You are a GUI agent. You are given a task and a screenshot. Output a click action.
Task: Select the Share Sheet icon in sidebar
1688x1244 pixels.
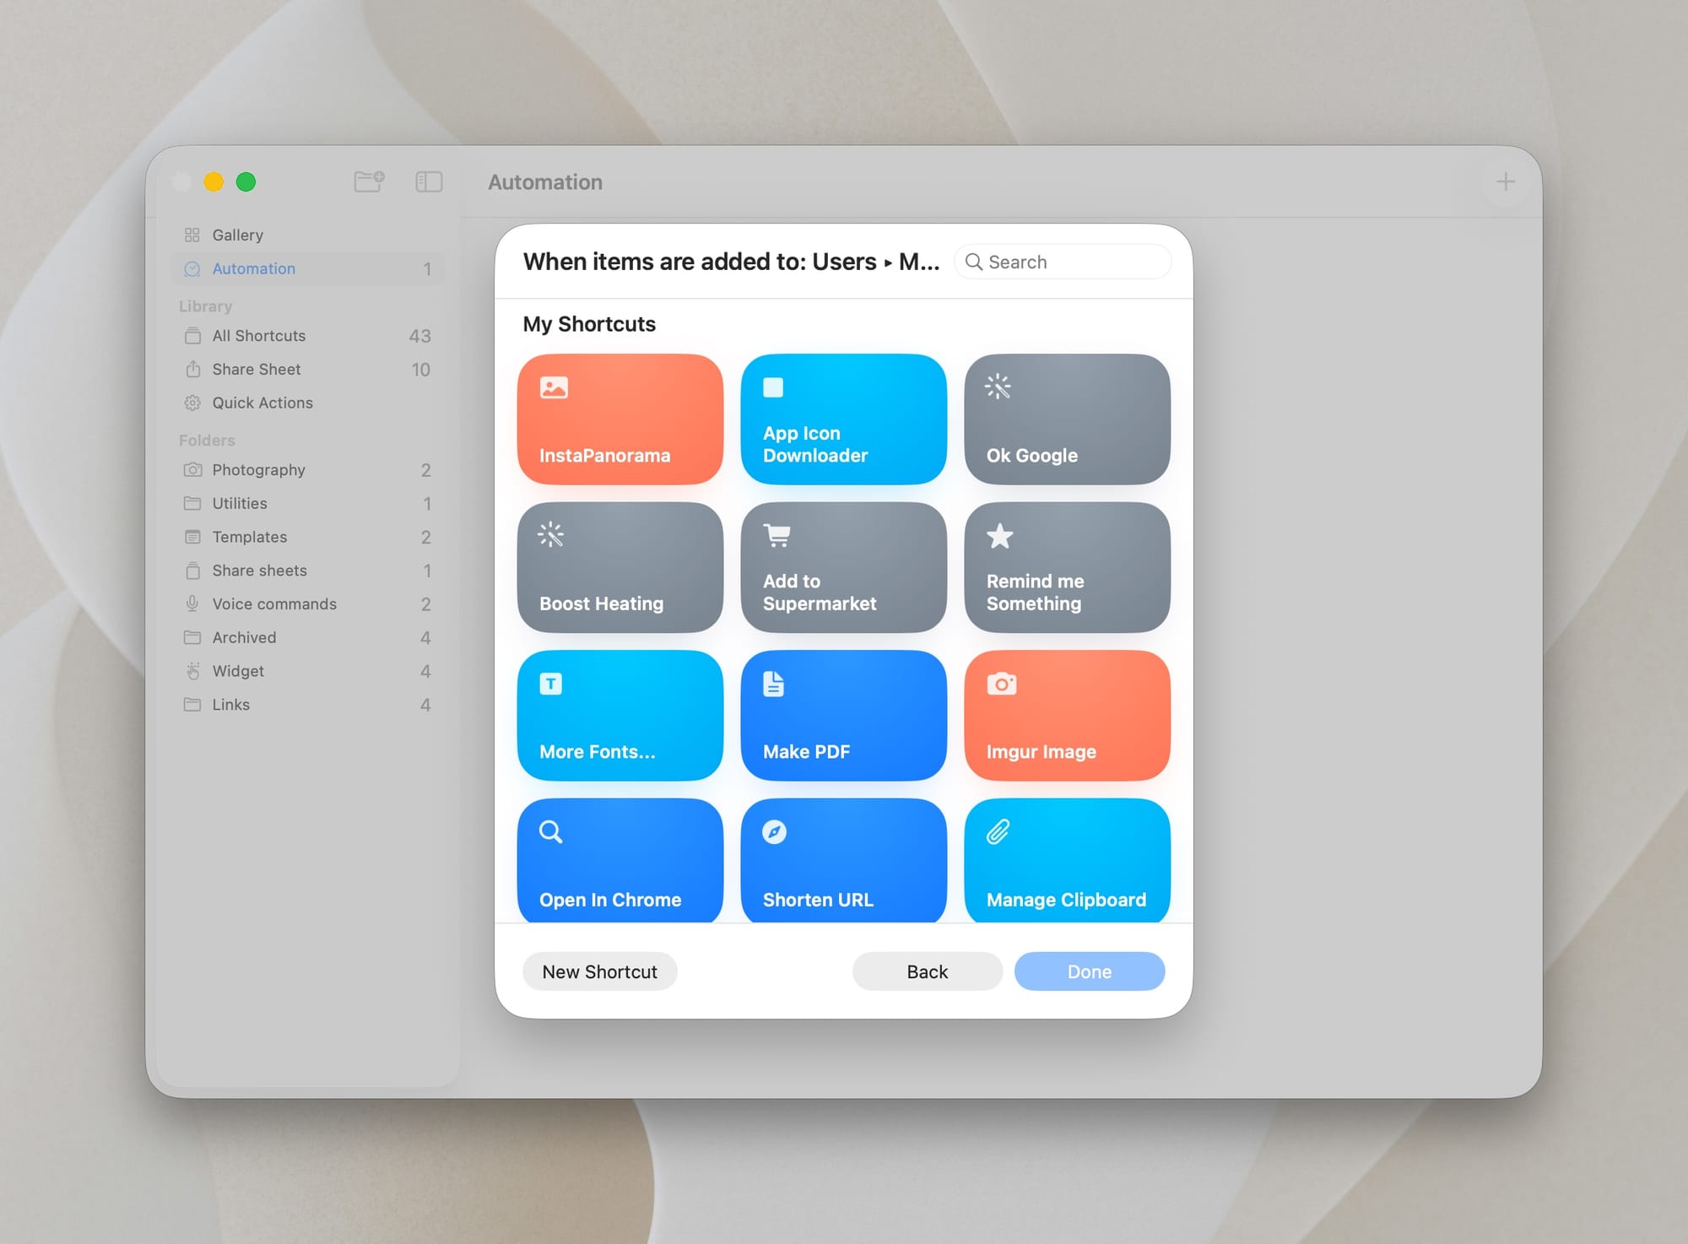192,369
